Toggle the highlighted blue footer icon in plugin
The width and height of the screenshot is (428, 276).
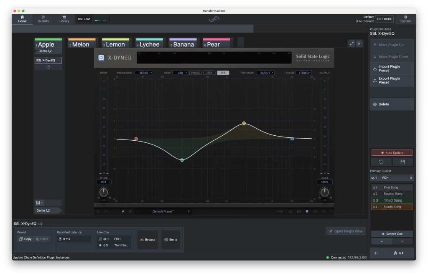click(307, 211)
